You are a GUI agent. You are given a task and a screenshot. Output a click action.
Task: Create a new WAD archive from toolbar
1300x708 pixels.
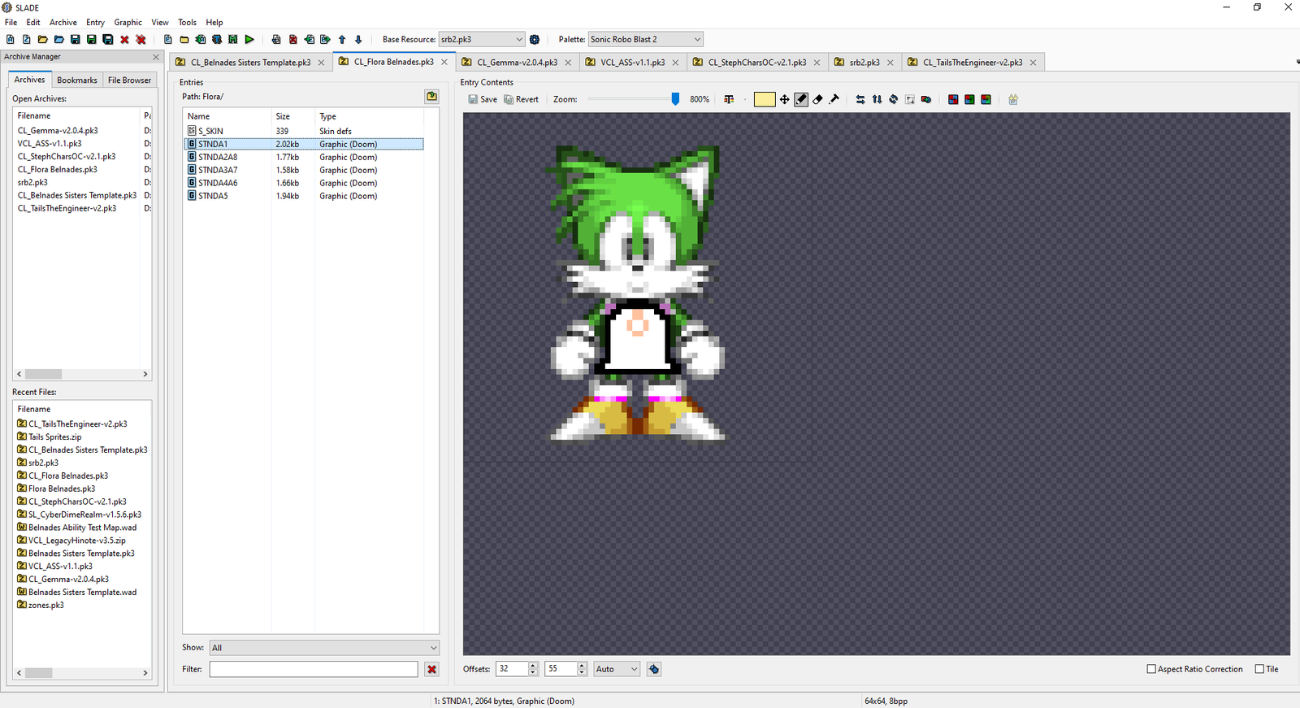pyautogui.click(x=10, y=39)
